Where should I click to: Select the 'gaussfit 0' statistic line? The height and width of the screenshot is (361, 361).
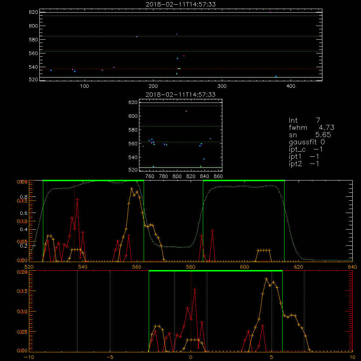point(307,142)
